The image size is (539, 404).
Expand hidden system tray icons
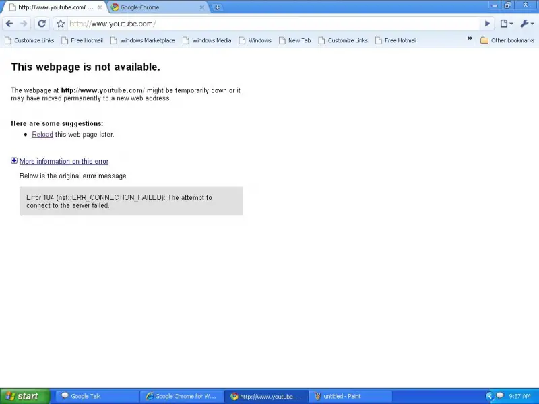pyautogui.click(x=489, y=396)
